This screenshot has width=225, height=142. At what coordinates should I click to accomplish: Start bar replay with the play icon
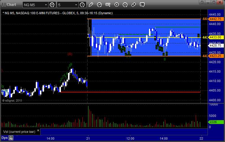[116, 5]
